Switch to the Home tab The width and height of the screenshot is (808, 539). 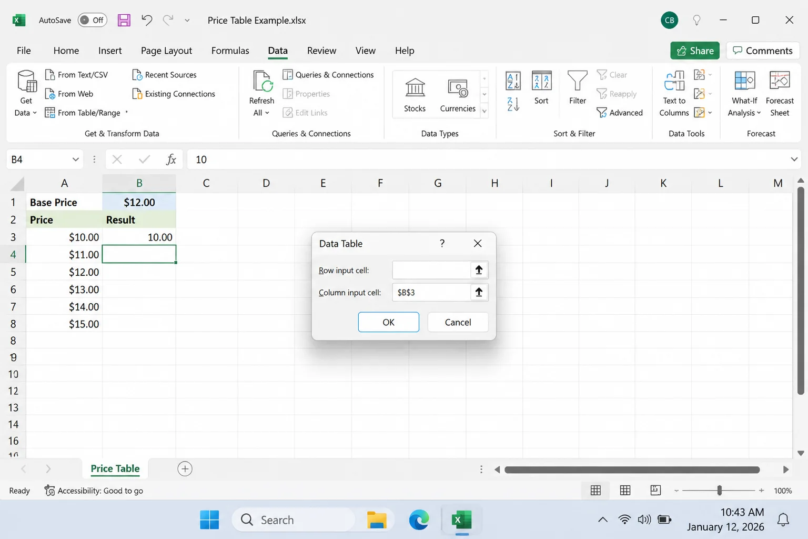tap(66, 51)
